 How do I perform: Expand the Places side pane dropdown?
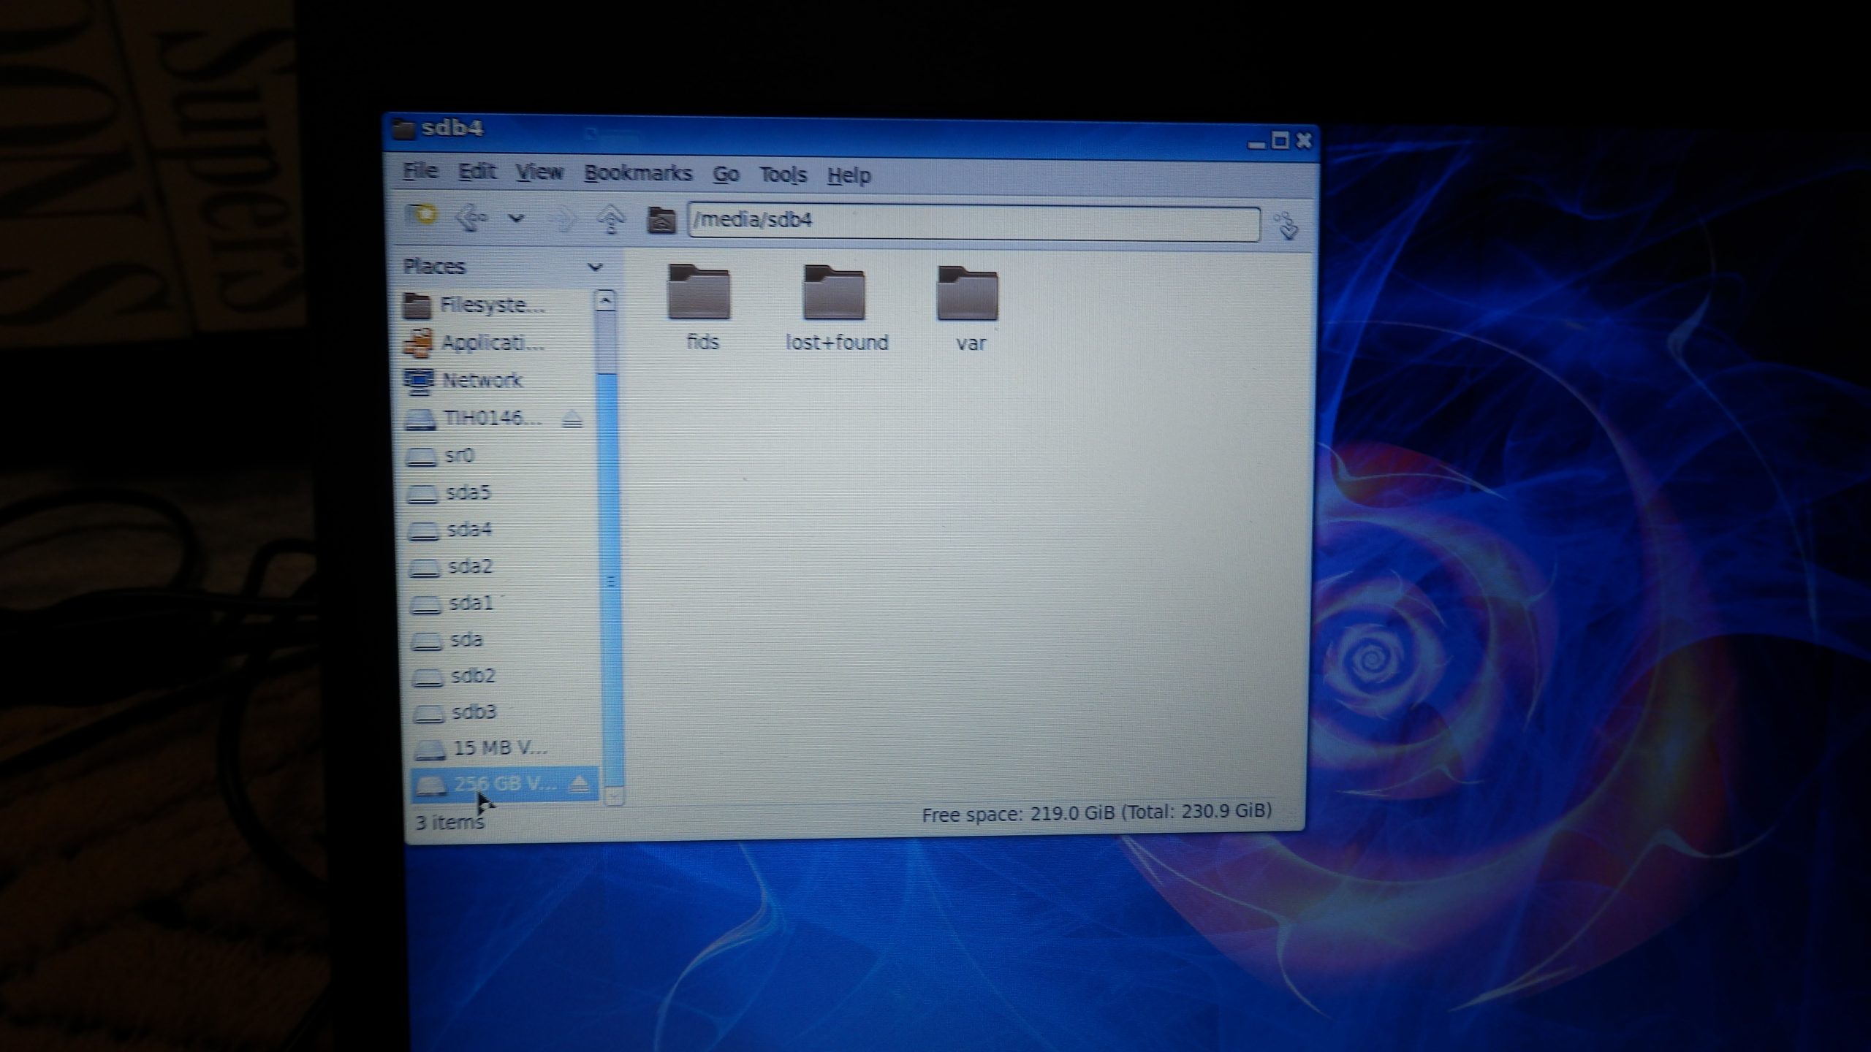click(x=595, y=267)
